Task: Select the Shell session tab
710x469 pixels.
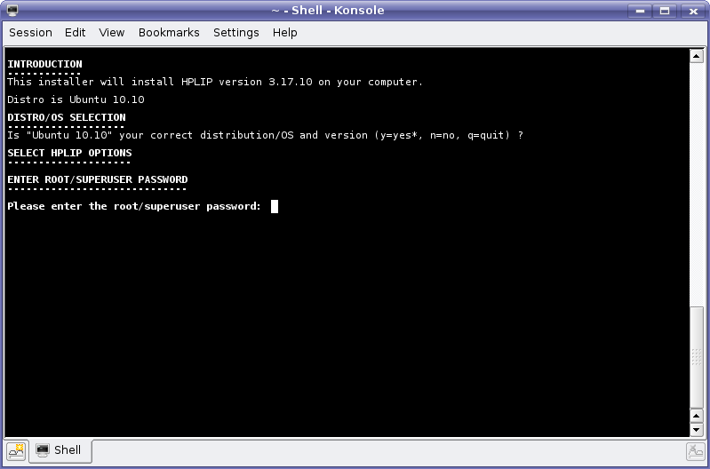Action: (x=60, y=450)
